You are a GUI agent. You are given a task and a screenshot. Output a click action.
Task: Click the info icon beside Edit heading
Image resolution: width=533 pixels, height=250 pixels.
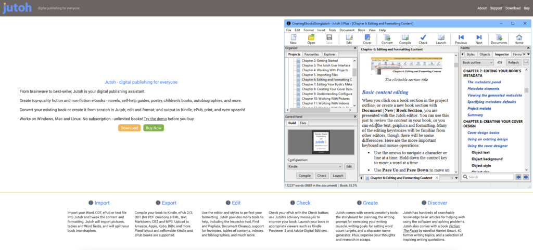click(228, 203)
